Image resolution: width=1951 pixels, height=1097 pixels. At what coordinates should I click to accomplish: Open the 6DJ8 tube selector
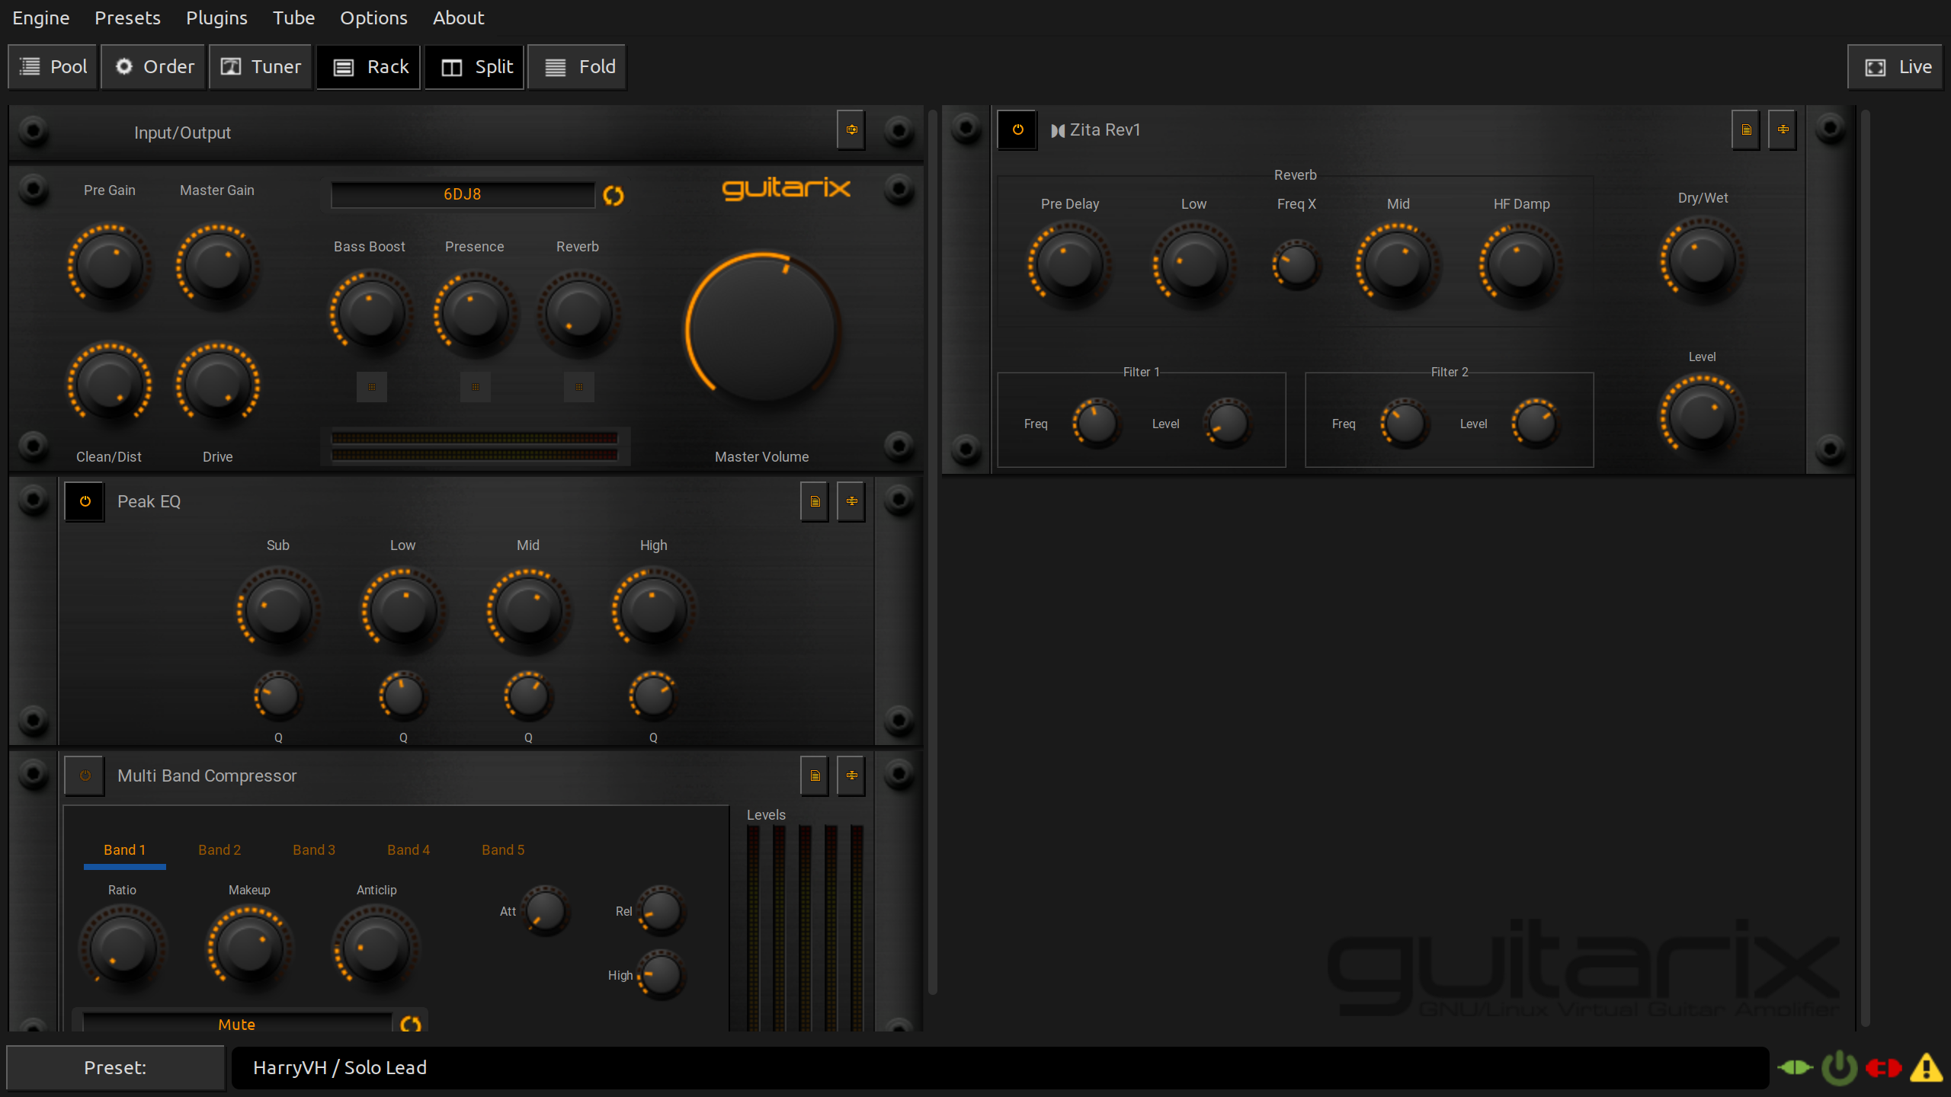463,194
